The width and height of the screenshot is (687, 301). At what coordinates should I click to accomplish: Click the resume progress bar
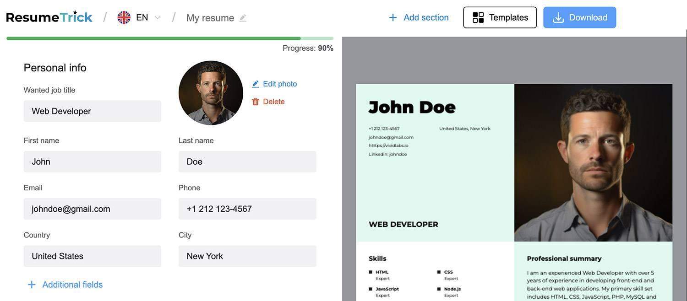tap(170, 38)
